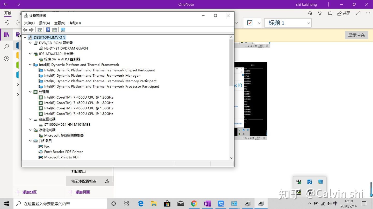Open the notifications bell in OneNote
373x209 pixels.
pyautogui.click(x=330, y=13)
